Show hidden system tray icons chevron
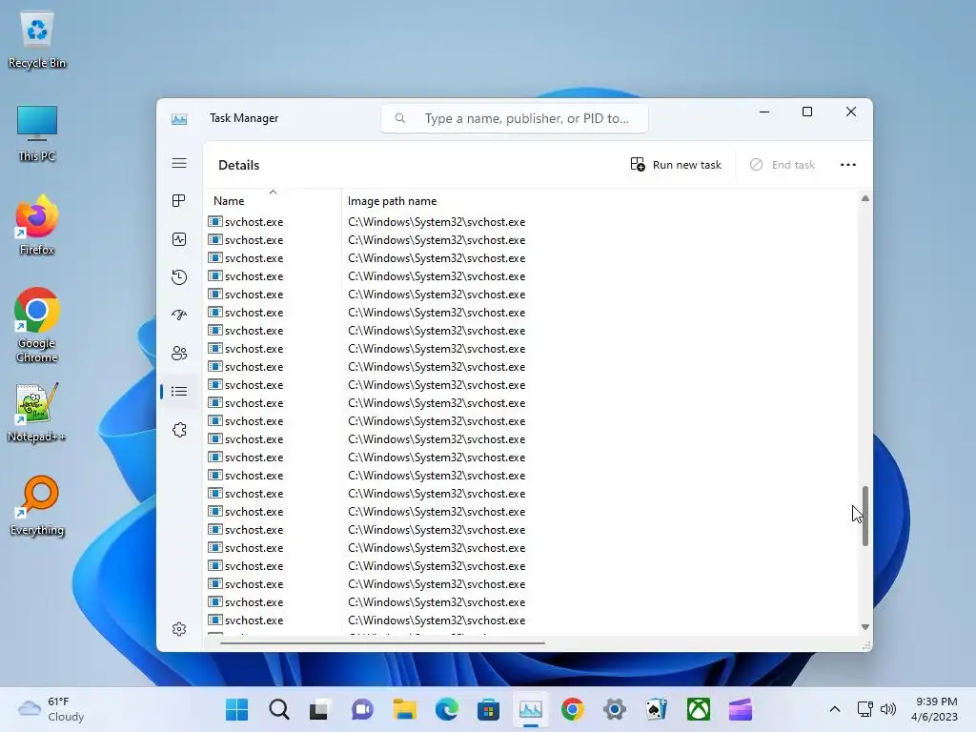This screenshot has width=976, height=732. pyautogui.click(x=835, y=709)
